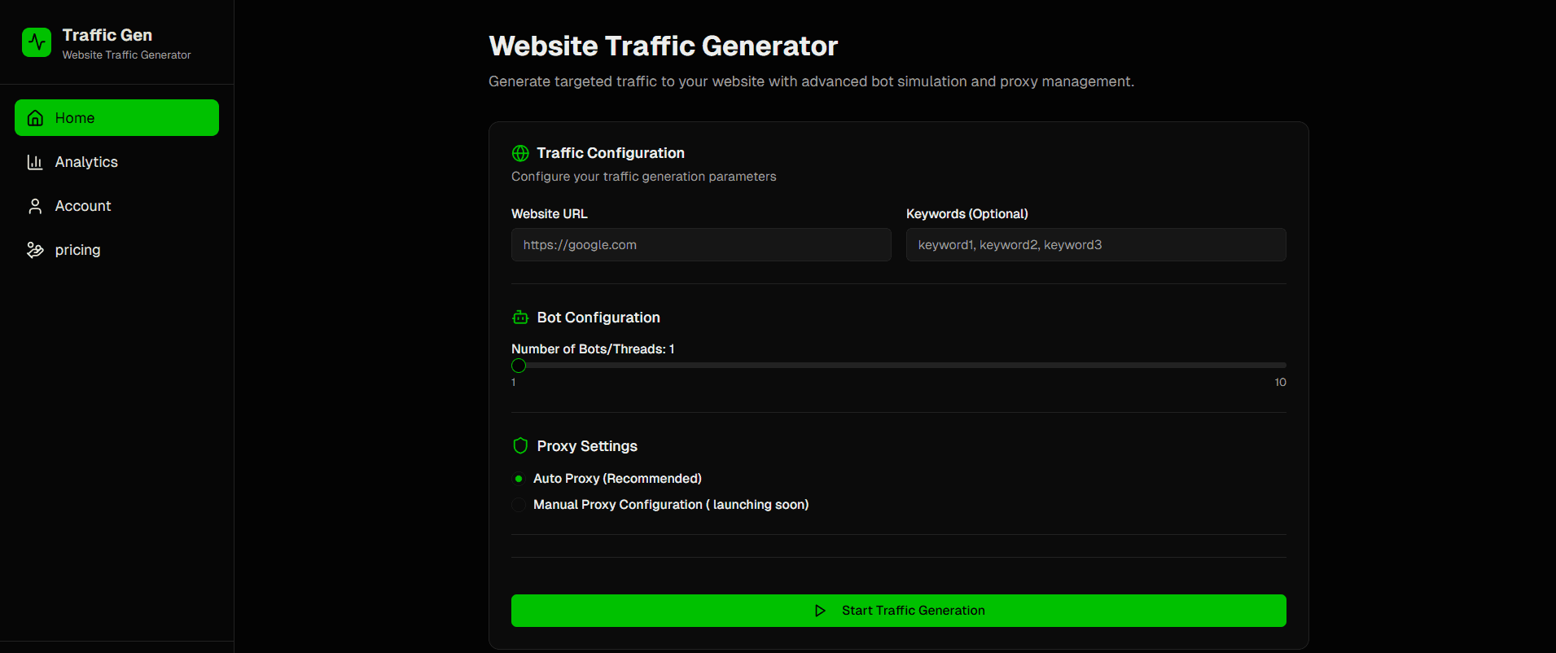Viewport: 1556px width, 653px height.
Task: Click the Home house icon in sidebar
Action: click(35, 118)
